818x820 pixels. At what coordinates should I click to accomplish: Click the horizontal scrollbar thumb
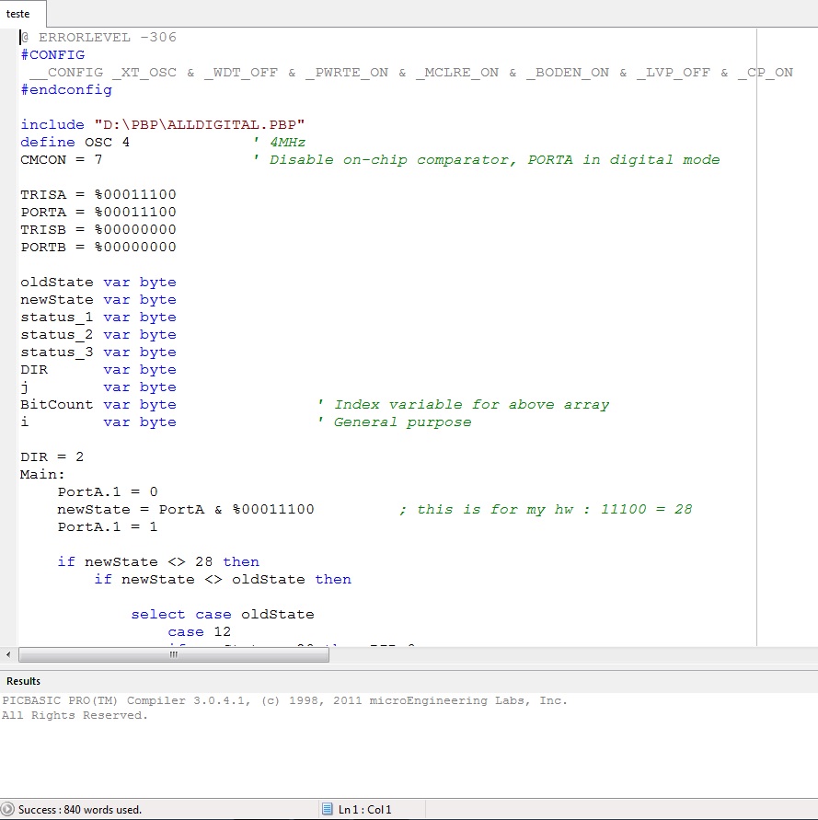172,654
